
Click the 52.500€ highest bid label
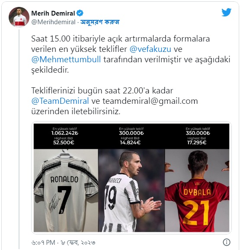pos(64,142)
